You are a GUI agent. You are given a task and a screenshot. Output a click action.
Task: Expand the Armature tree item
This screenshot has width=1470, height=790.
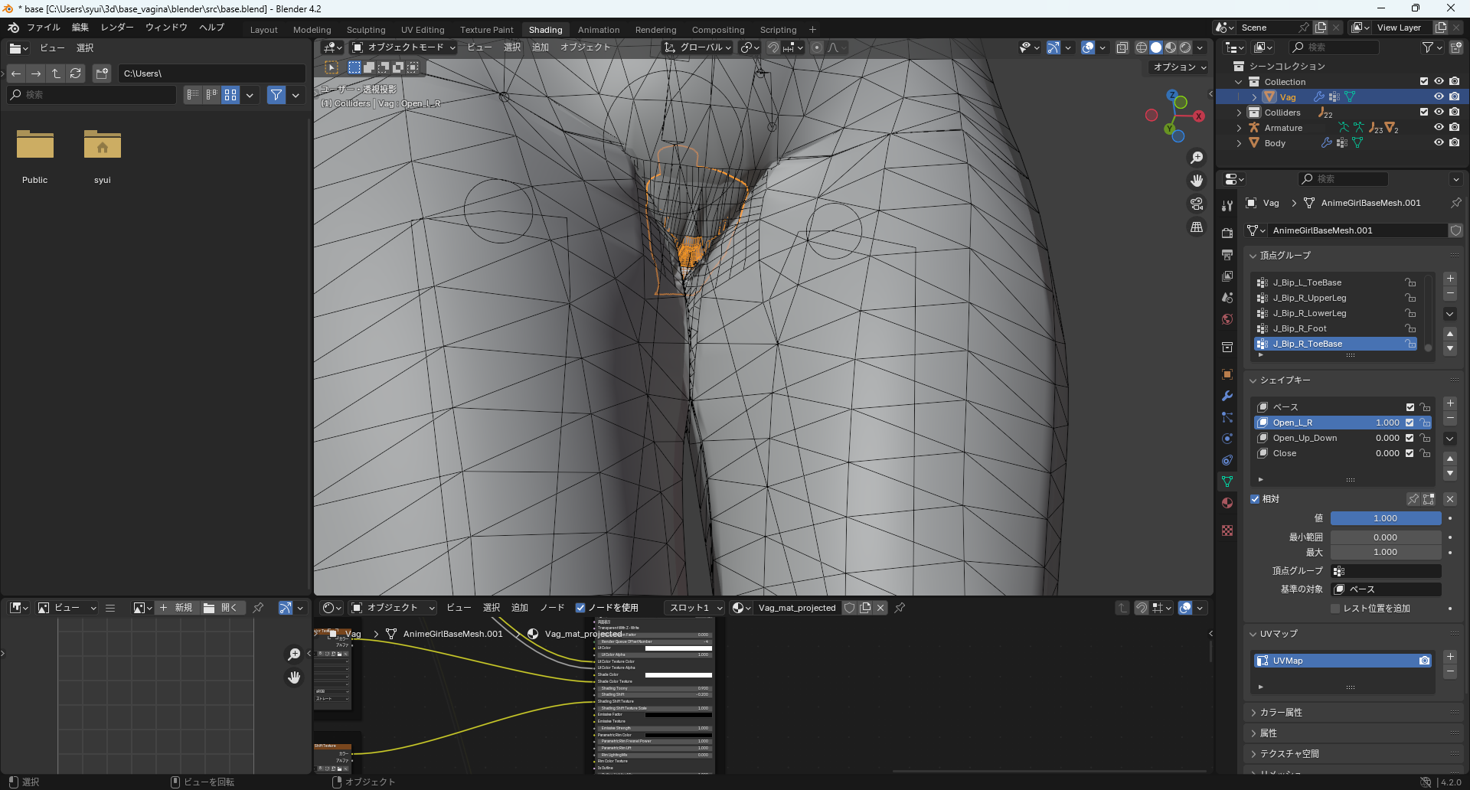point(1240,128)
